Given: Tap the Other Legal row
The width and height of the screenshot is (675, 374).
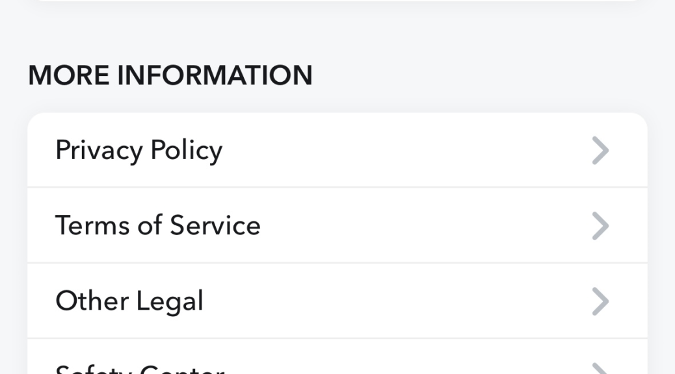Looking at the screenshot, I should [337, 301].
